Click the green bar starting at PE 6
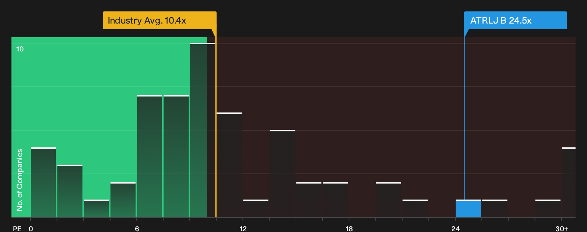 coord(150,156)
